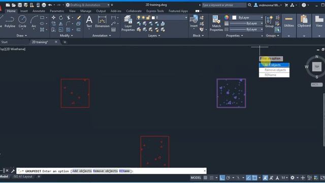Expand the Block panel dropdown
The image size is (325, 183).
point(198,36)
